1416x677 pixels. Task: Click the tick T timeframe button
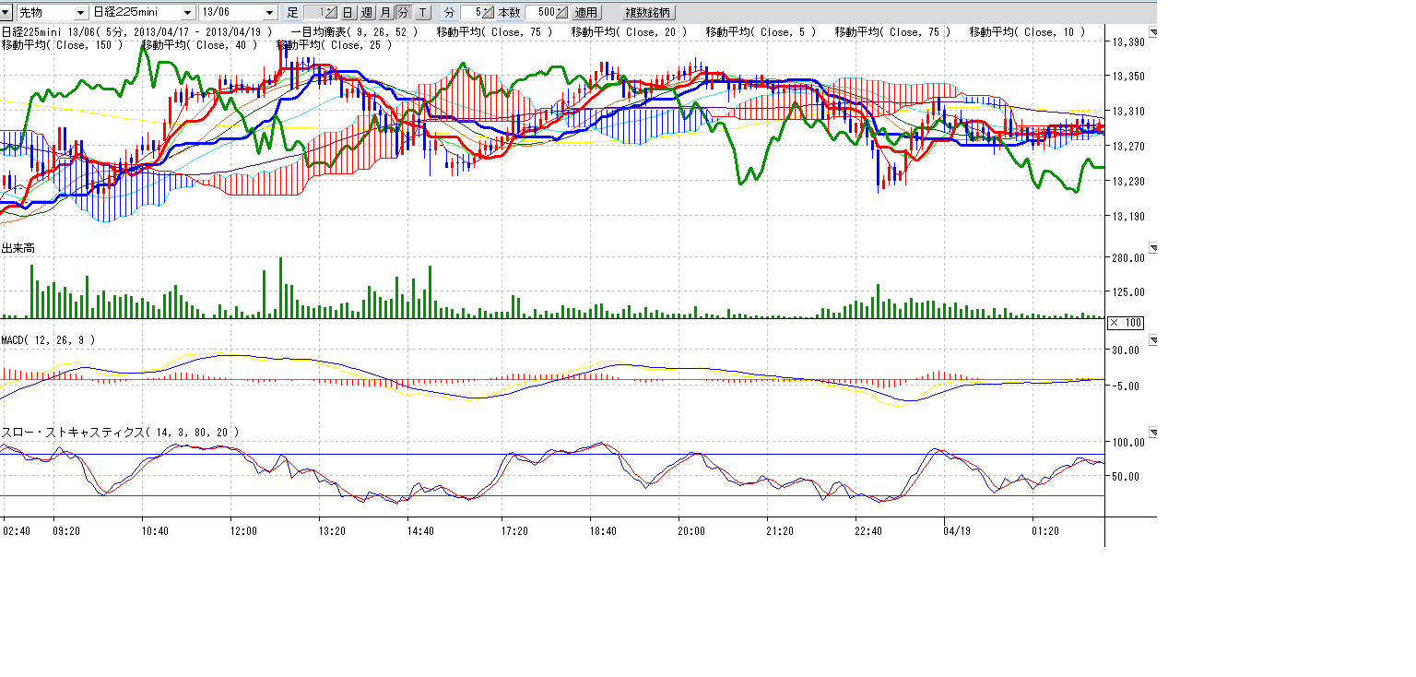[x=421, y=13]
